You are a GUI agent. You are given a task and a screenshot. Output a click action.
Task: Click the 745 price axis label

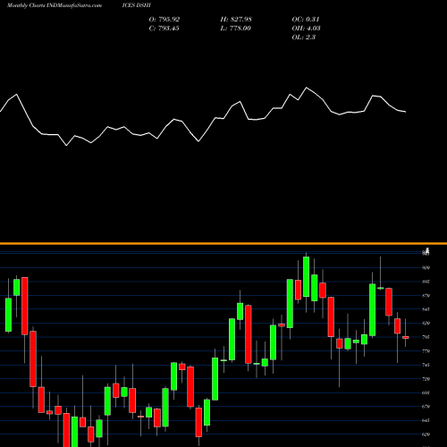coord(426,365)
